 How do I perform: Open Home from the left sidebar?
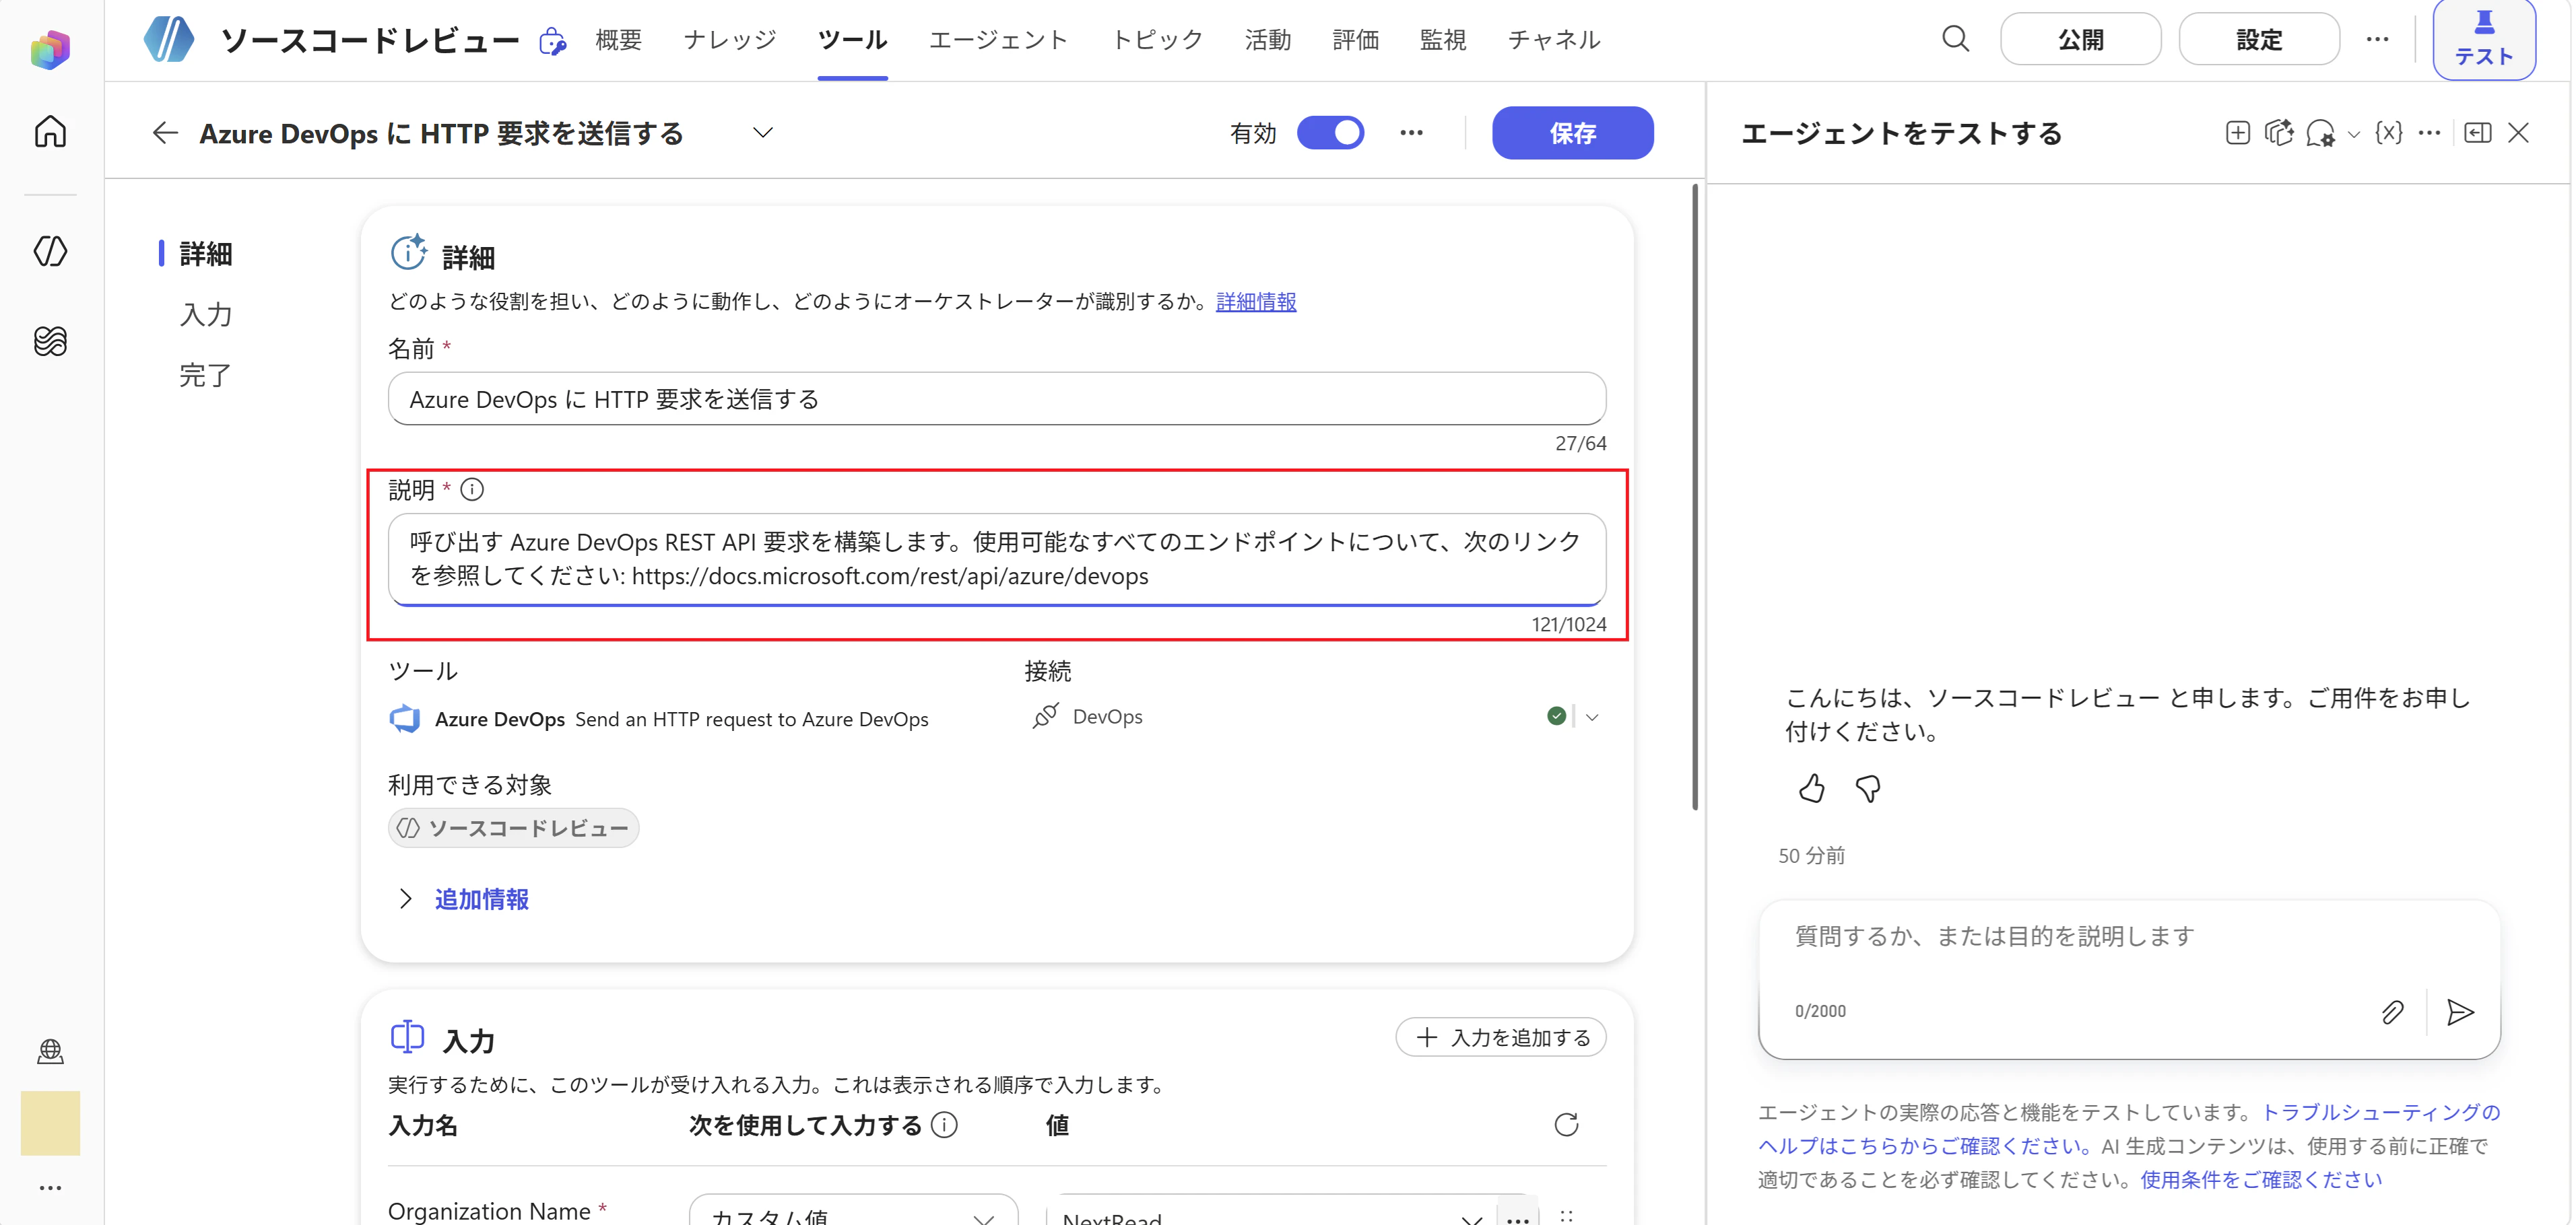[50, 131]
